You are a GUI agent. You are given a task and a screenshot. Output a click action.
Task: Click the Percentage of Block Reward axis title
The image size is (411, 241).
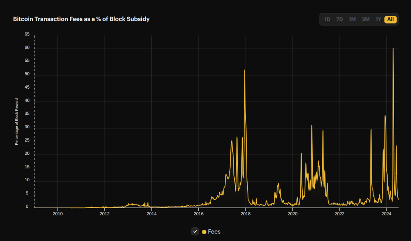coord(16,122)
